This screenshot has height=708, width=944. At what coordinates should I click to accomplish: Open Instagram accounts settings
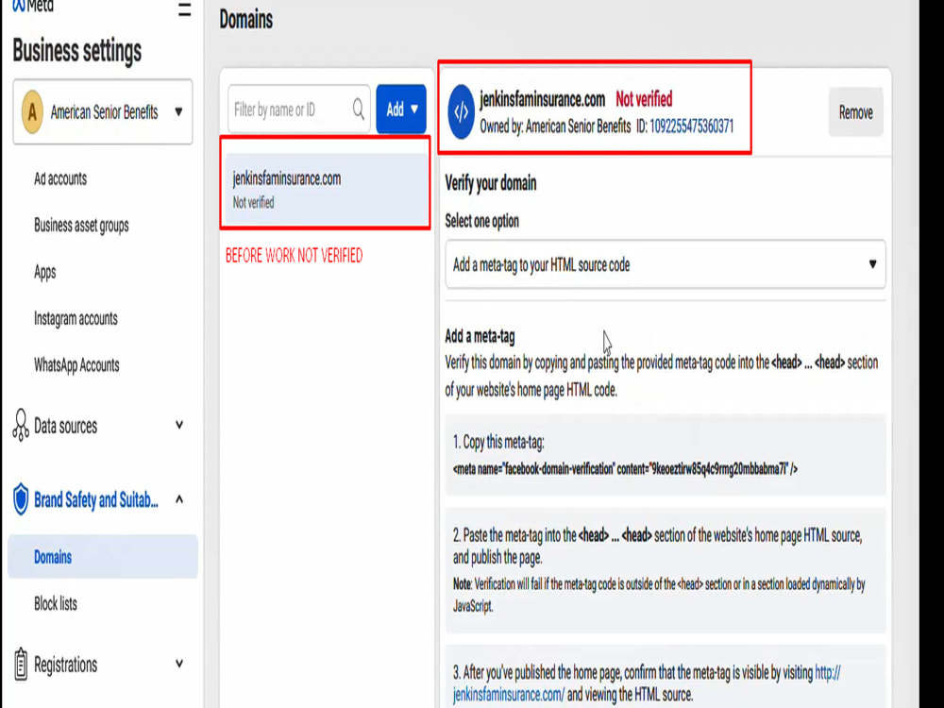pyautogui.click(x=76, y=318)
